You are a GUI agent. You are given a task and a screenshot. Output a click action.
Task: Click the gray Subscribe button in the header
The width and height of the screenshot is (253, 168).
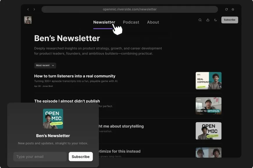(230, 20)
